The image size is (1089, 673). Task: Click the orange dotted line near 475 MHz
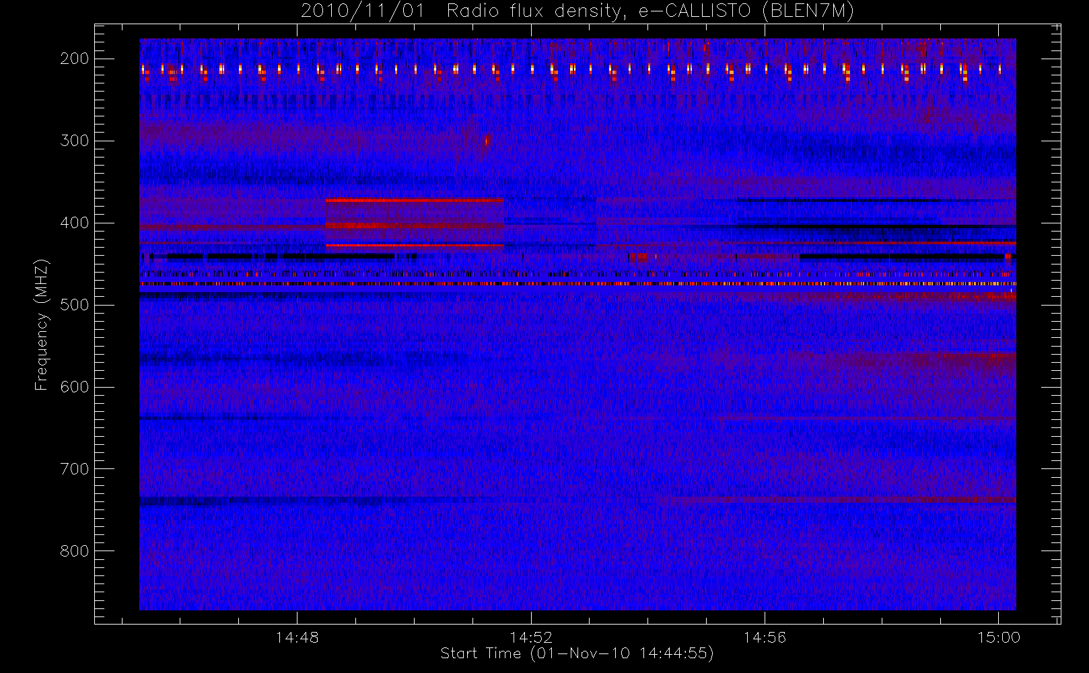click(x=577, y=284)
